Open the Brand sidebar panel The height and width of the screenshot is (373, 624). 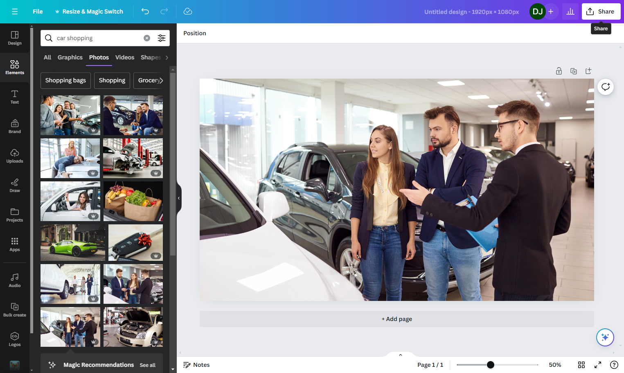click(x=15, y=127)
